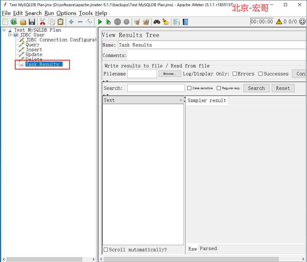The height and width of the screenshot is (262, 307).
Task: Click the Toggle enable/disable toolbar icon
Action: 89,21
